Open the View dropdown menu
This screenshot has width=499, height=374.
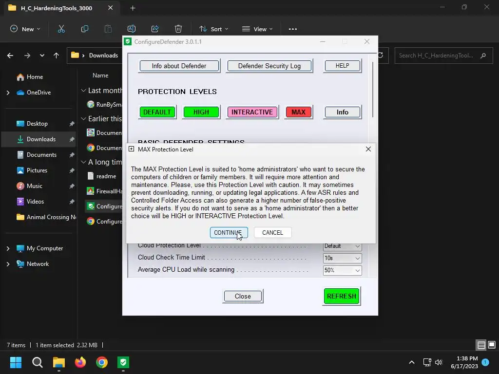257,29
